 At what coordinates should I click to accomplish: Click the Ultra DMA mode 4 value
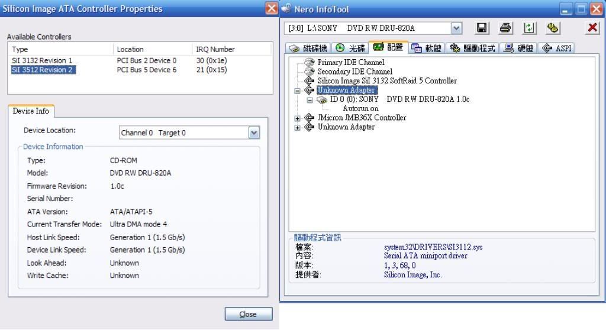(x=138, y=224)
